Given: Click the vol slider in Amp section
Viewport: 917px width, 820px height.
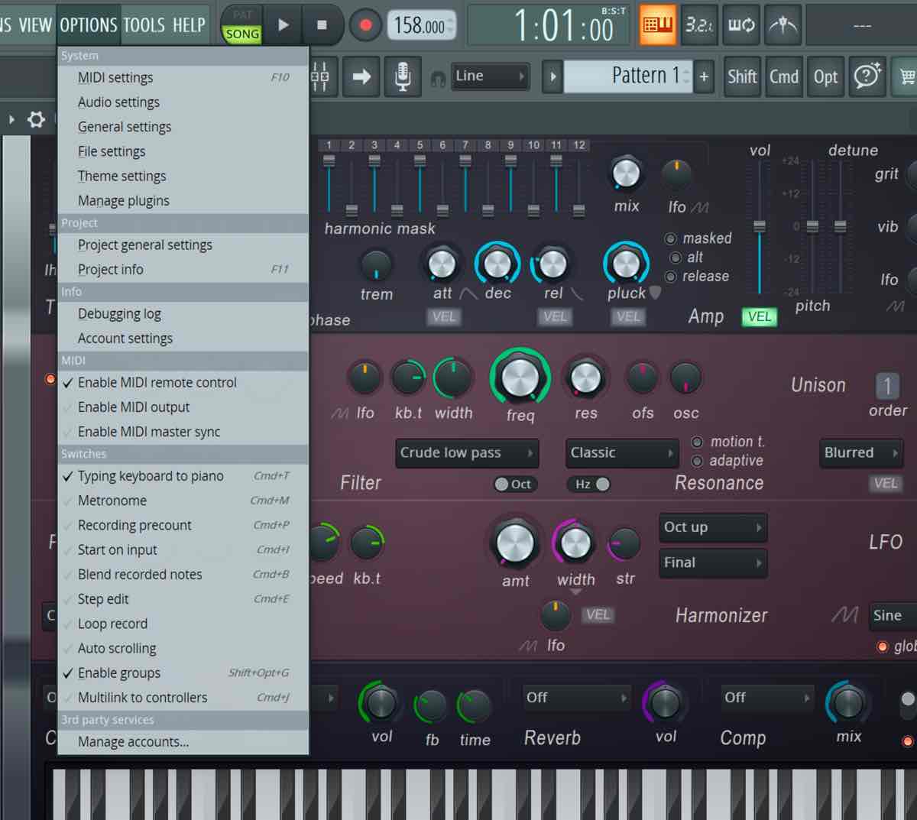Looking at the screenshot, I should point(760,227).
